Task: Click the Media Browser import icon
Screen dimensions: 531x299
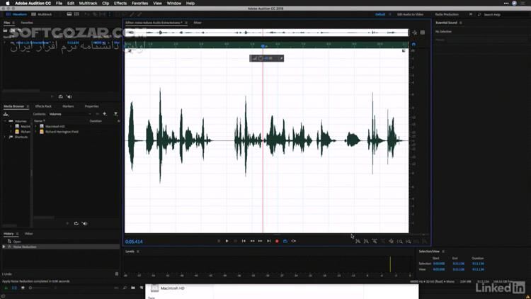Action: pos(6,114)
